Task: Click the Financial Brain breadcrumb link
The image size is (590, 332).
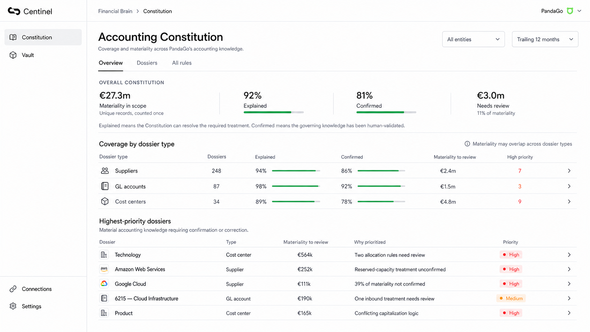Action: [115, 11]
